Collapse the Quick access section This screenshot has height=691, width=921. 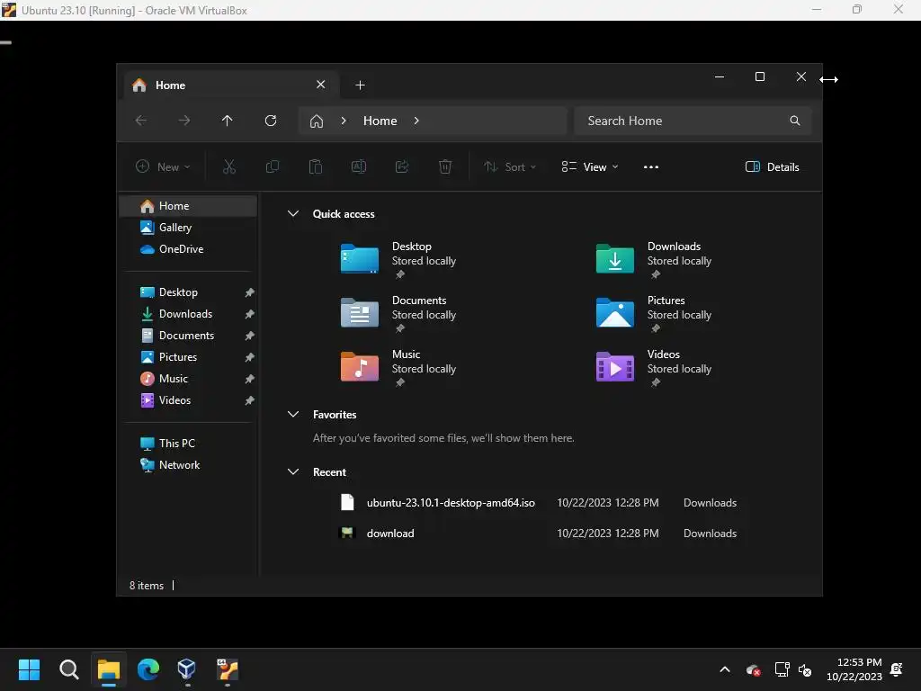pos(293,214)
